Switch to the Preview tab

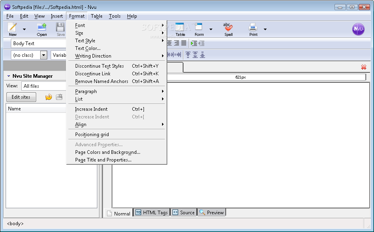211,212
